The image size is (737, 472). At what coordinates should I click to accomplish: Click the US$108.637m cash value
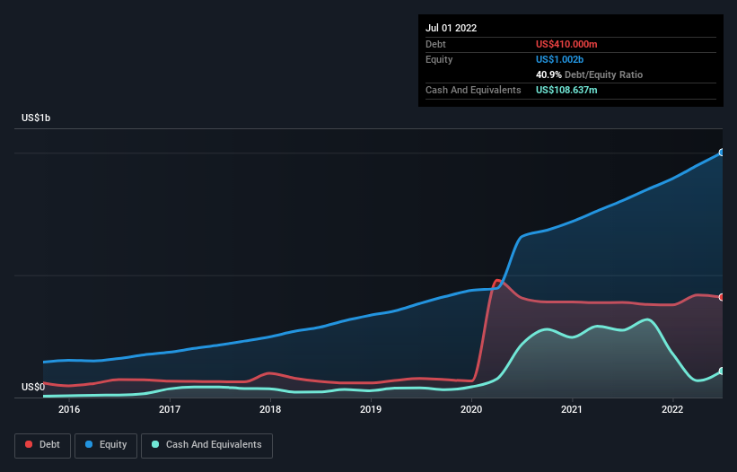pyautogui.click(x=566, y=90)
